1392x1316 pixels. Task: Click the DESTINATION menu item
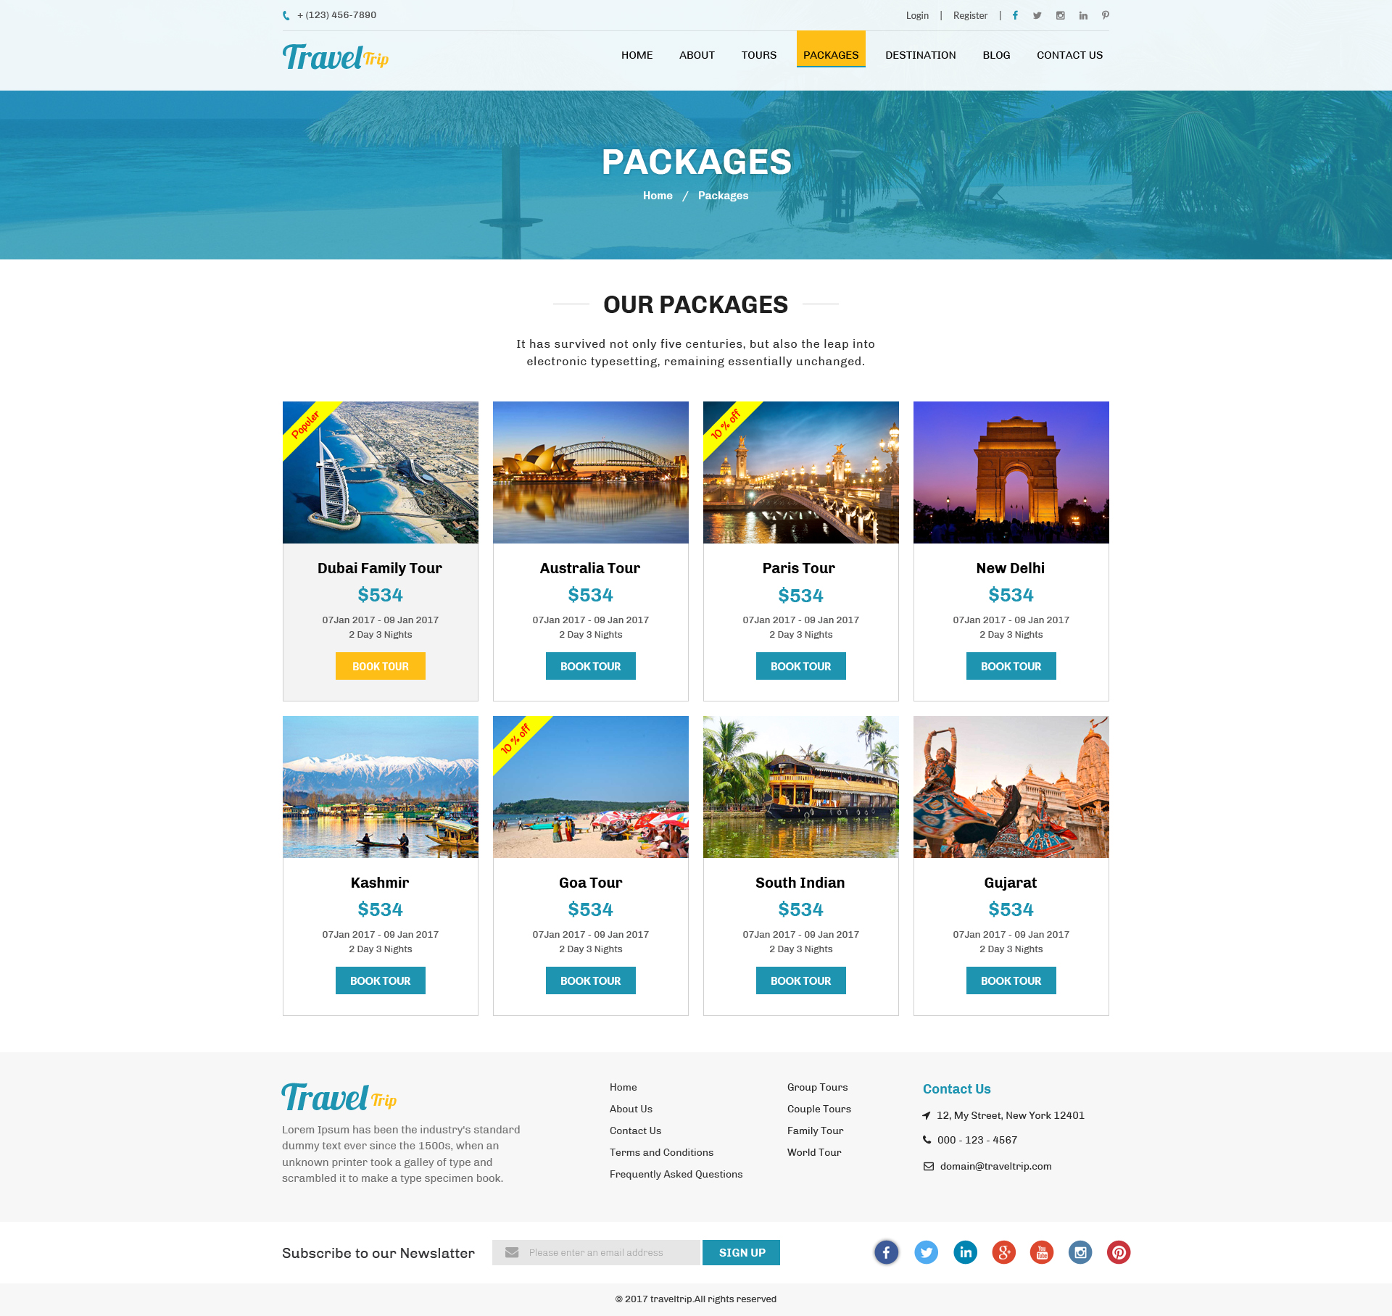coord(921,54)
